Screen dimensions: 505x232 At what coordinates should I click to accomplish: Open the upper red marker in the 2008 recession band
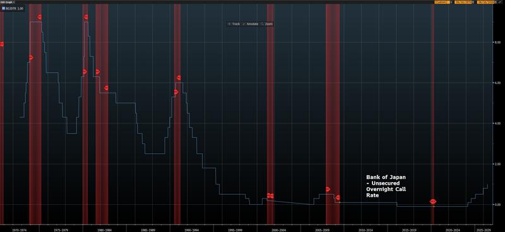328,189
